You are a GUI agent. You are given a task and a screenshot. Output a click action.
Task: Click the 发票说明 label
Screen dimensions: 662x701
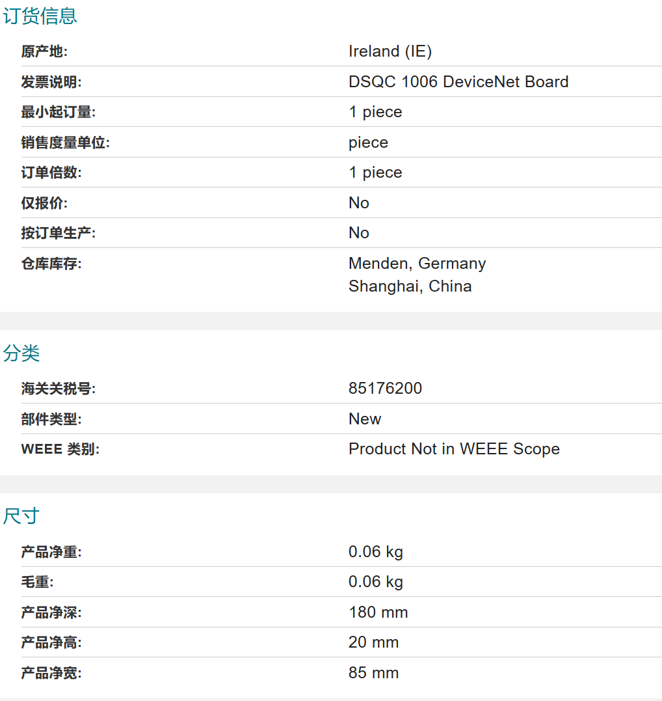pyautogui.click(x=51, y=82)
